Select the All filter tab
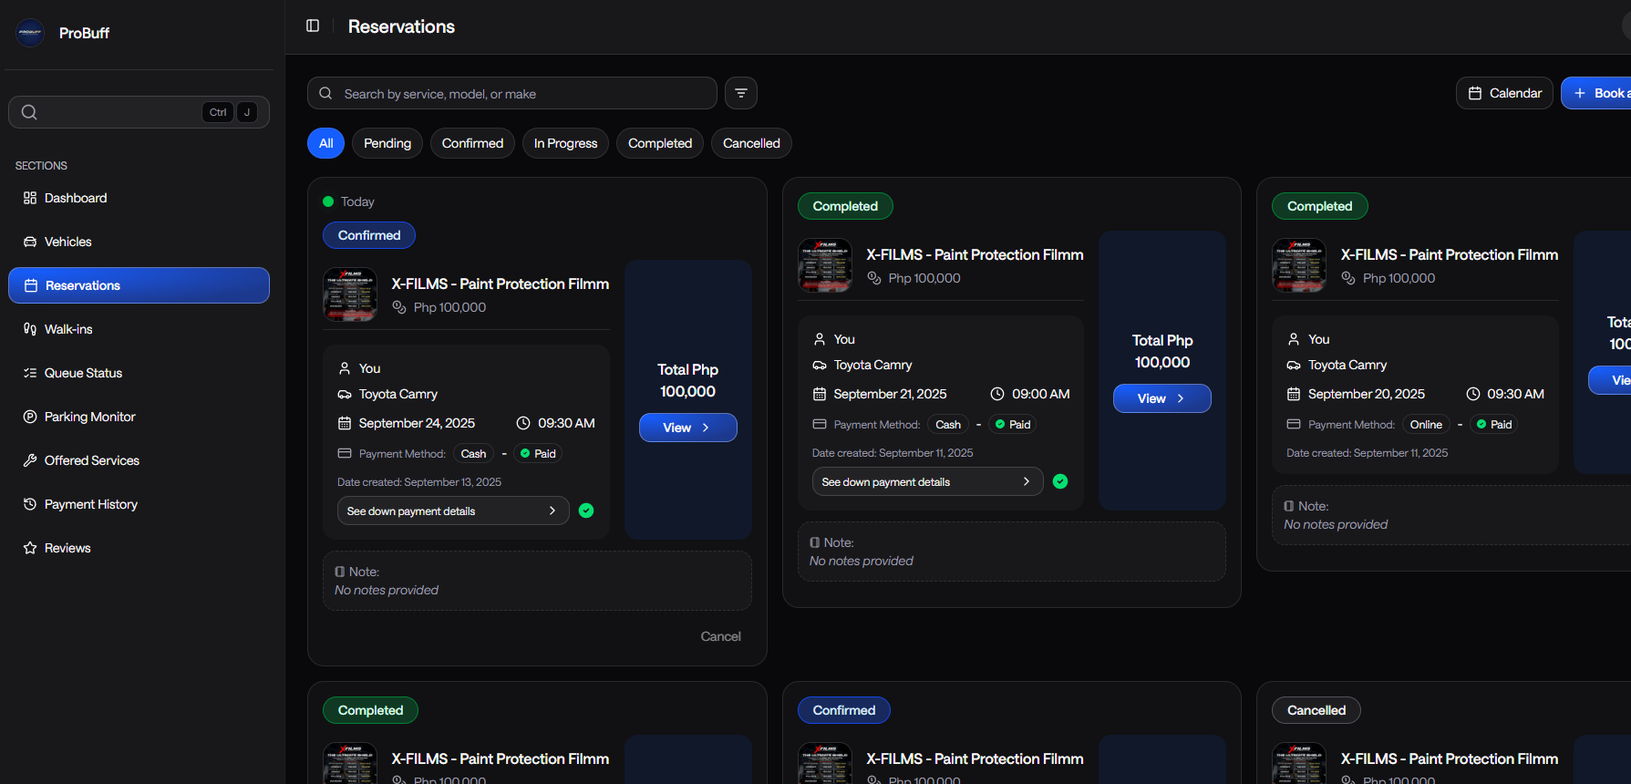The height and width of the screenshot is (784, 1631). pos(326,143)
